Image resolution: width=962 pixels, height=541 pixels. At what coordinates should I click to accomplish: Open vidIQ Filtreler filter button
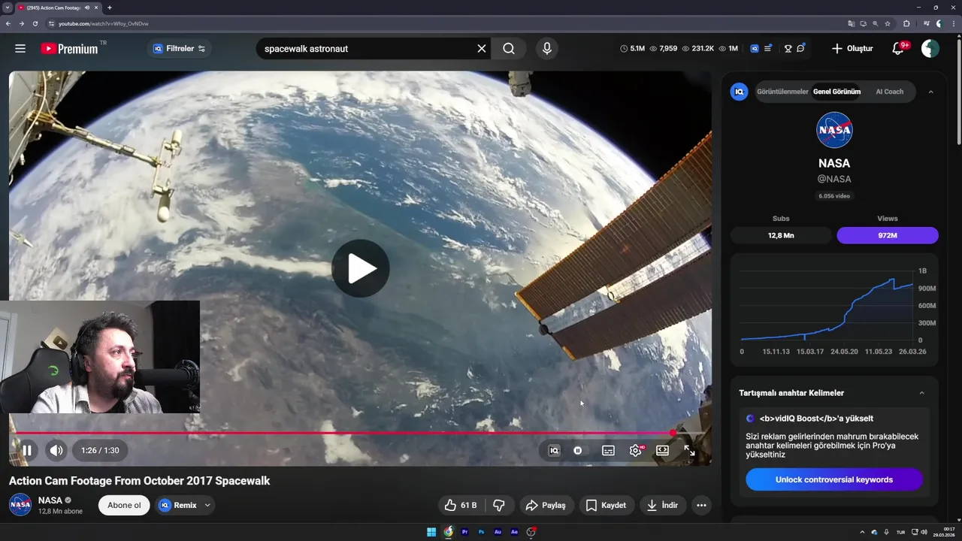(x=179, y=49)
